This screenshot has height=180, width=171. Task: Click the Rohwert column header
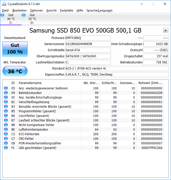[150, 83]
